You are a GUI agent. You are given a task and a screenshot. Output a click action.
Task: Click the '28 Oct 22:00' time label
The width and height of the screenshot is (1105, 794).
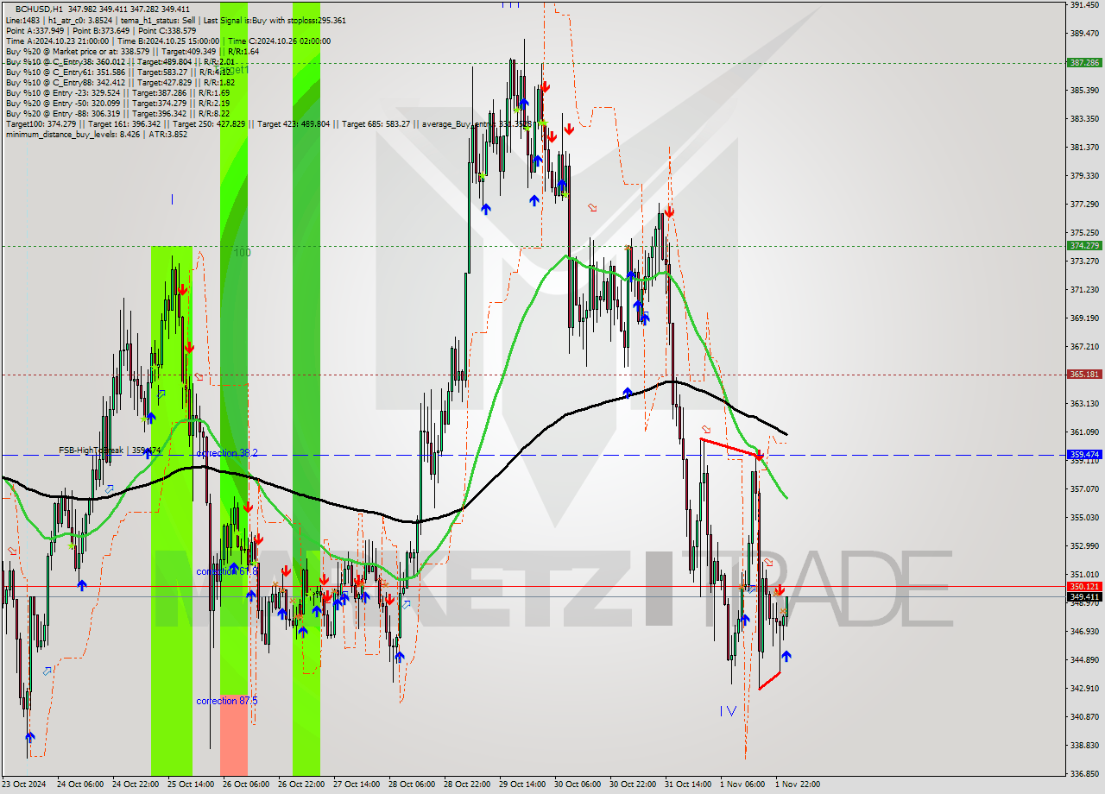pyautogui.click(x=466, y=785)
